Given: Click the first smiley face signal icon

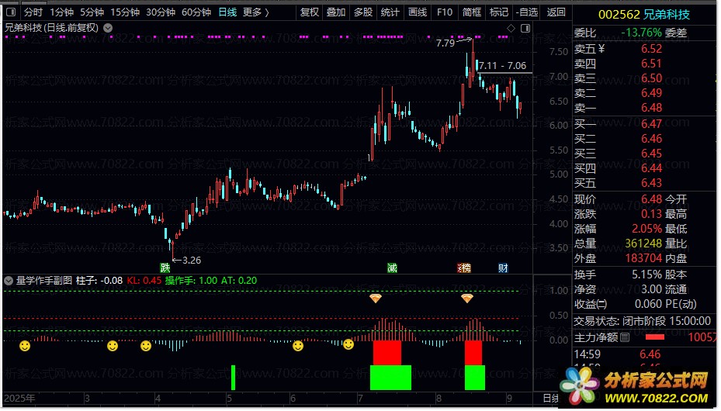Looking at the screenshot, I should pyautogui.click(x=25, y=346).
